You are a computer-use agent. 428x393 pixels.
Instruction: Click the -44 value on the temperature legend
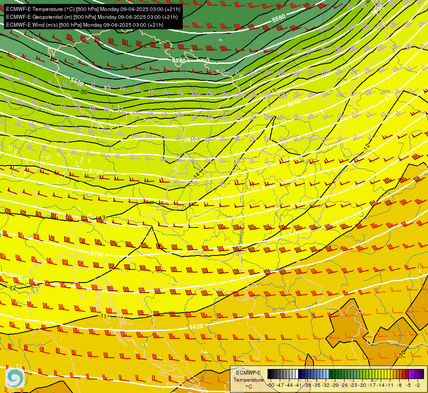(289, 385)
